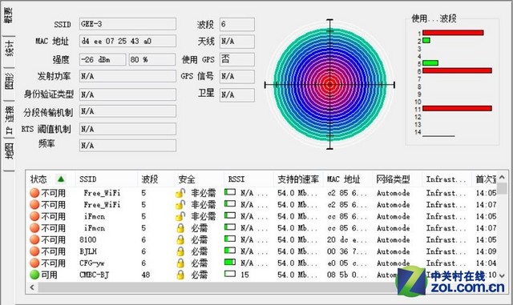The image size is (513, 305).
Task: Click the SSID field showing GEE-3
Action: click(x=127, y=24)
